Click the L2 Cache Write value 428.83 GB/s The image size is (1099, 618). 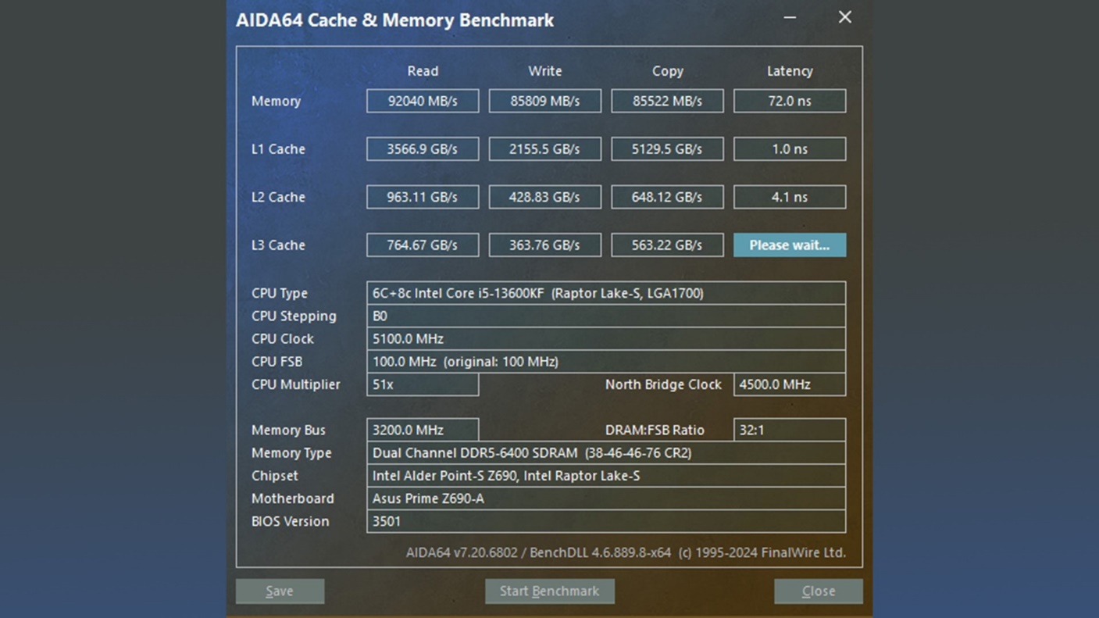[545, 197]
